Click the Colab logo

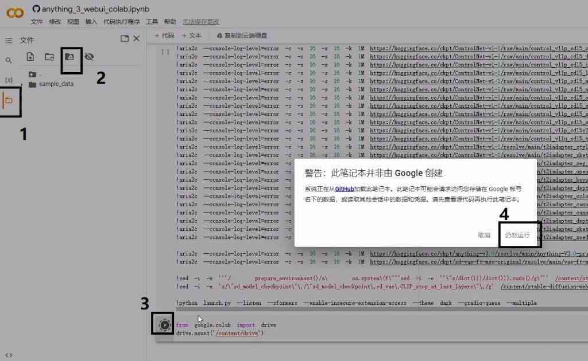tap(15, 13)
